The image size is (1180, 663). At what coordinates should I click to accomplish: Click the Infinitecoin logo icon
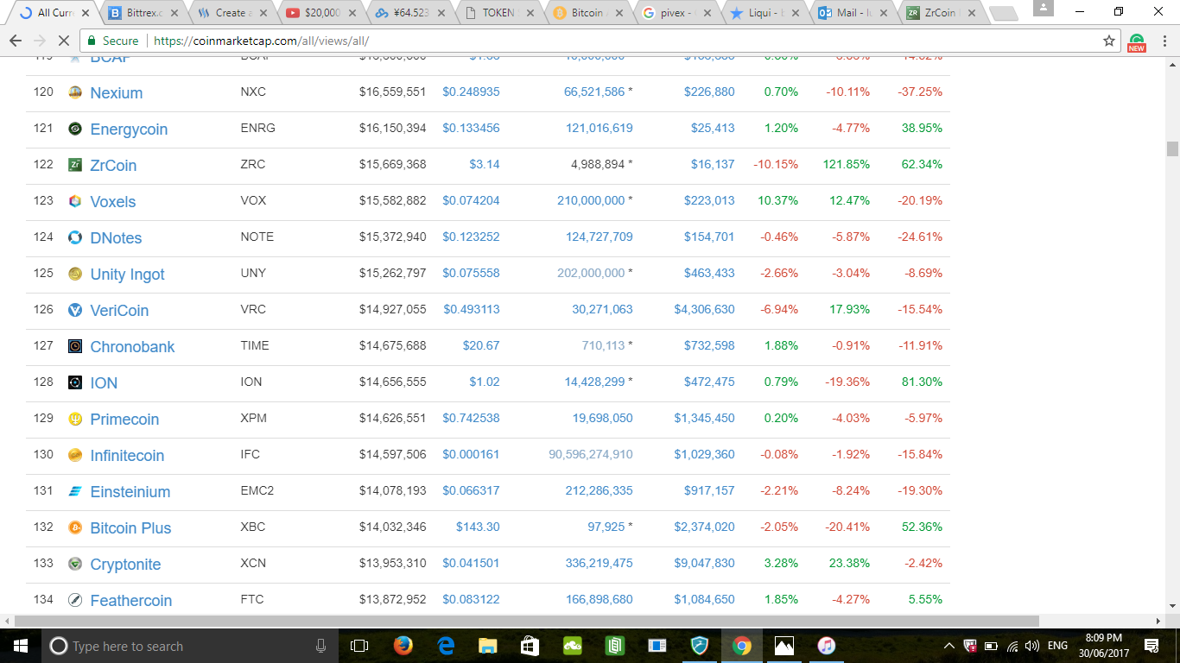coord(75,455)
